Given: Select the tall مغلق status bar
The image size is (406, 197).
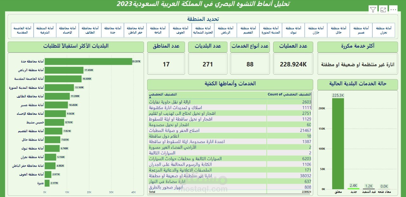Looking at the screenshot, I should [x=338, y=144].
